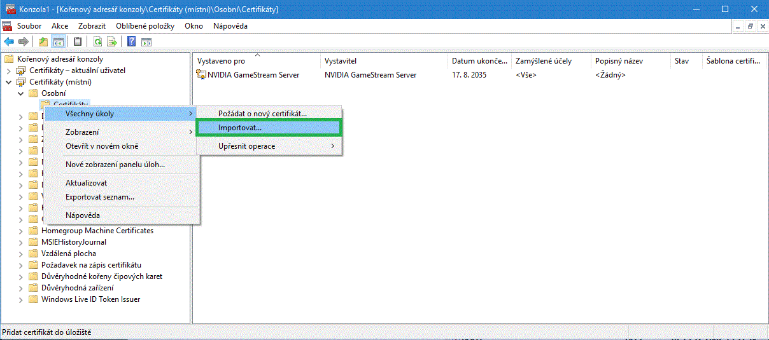Choose Importovat... from the submenu

pos(239,128)
